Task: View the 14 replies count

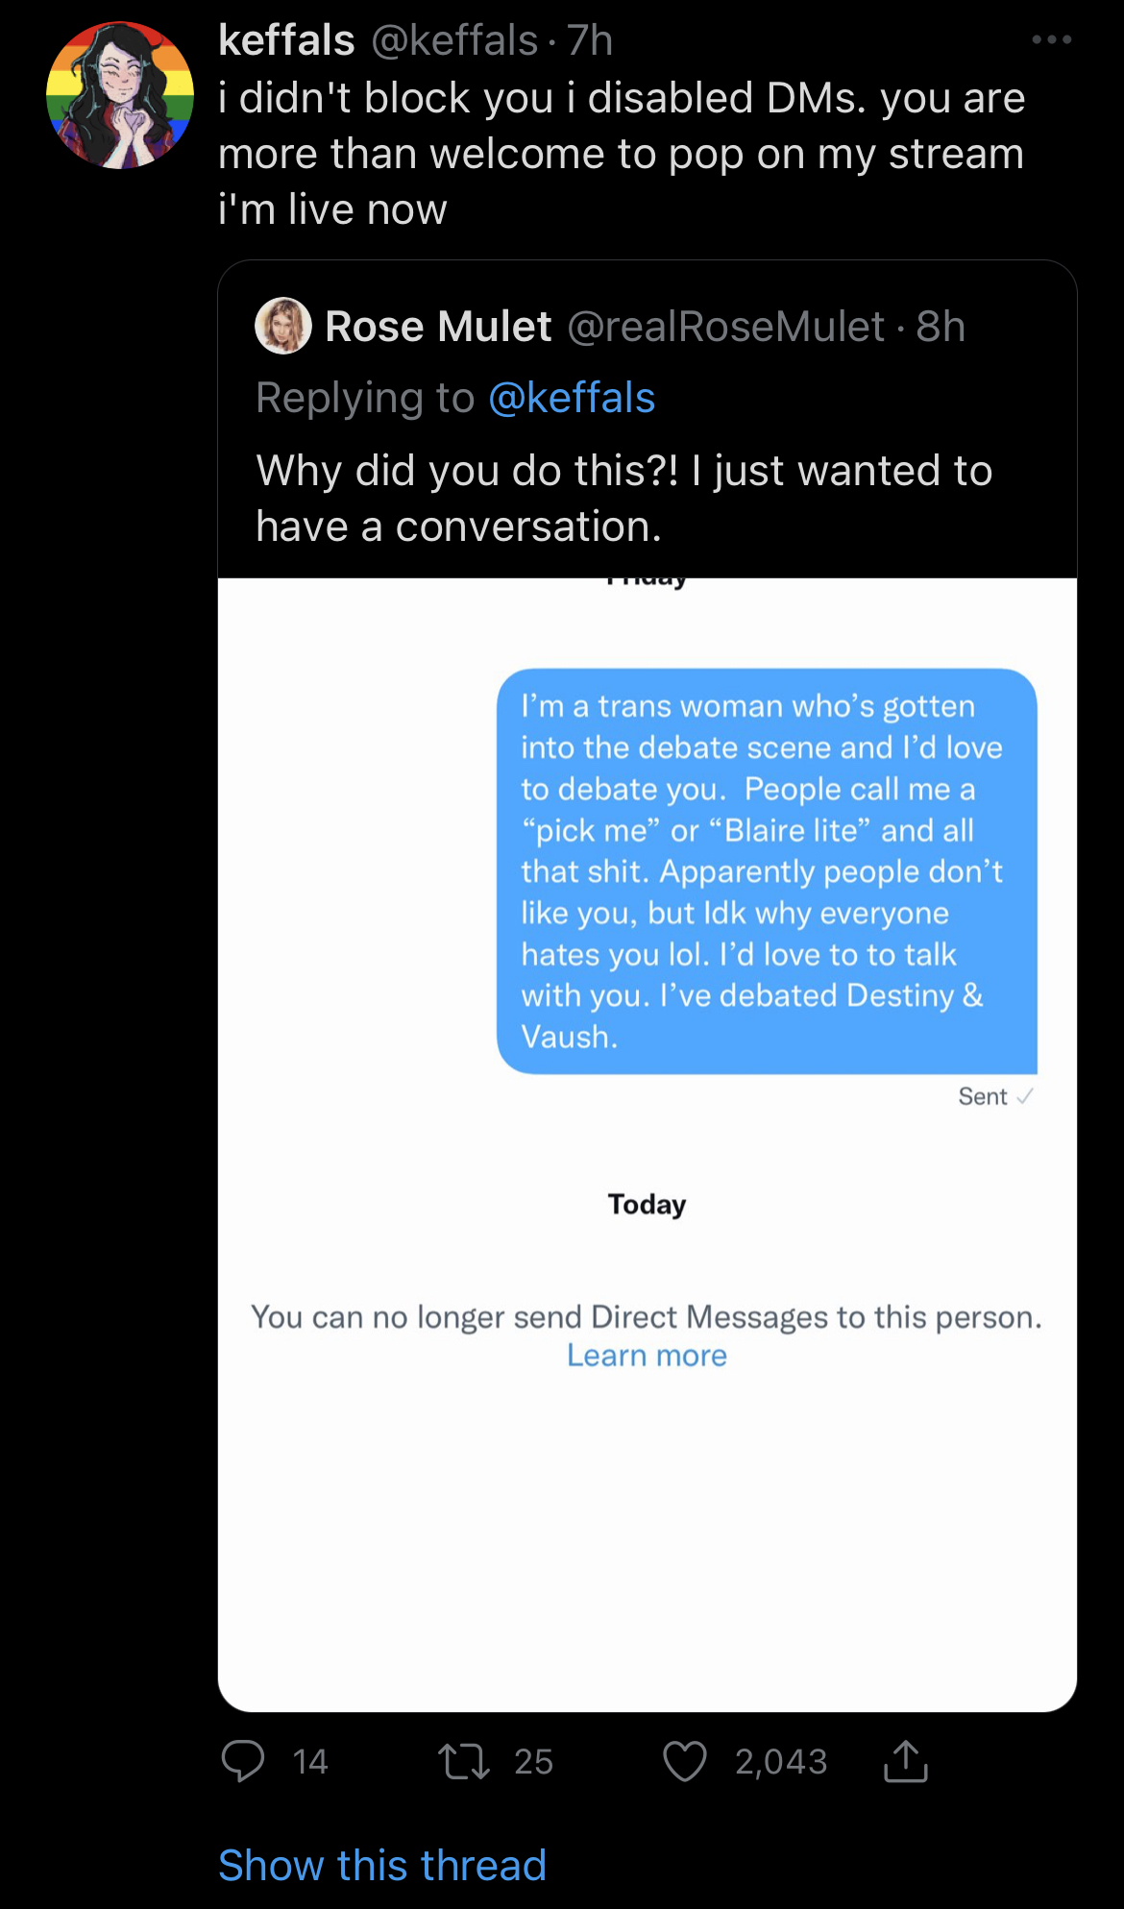Action: 310,1762
